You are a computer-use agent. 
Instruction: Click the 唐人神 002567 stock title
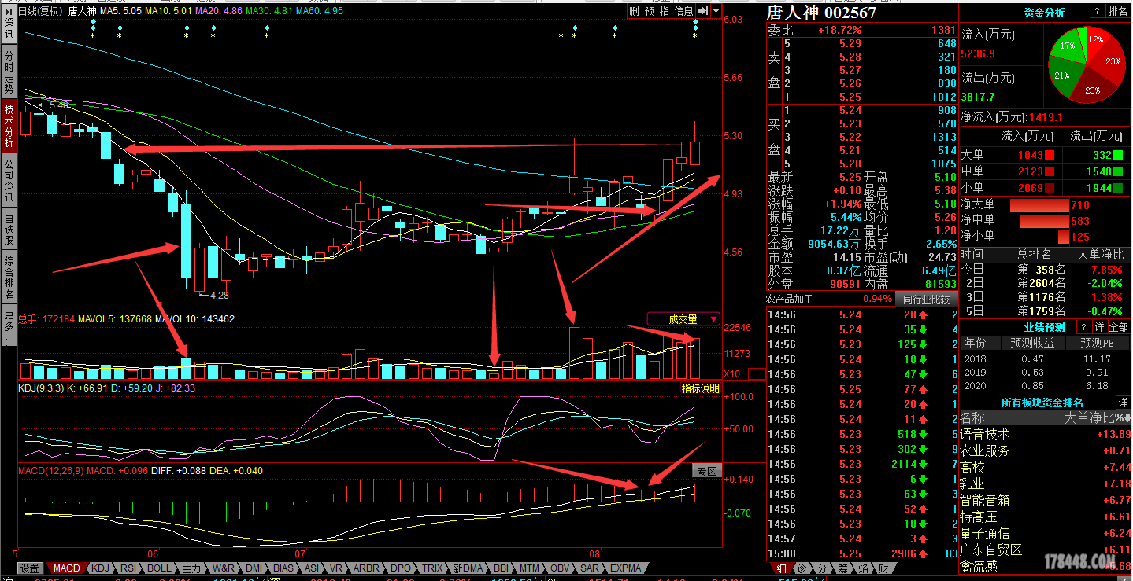(x=822, y=13)
